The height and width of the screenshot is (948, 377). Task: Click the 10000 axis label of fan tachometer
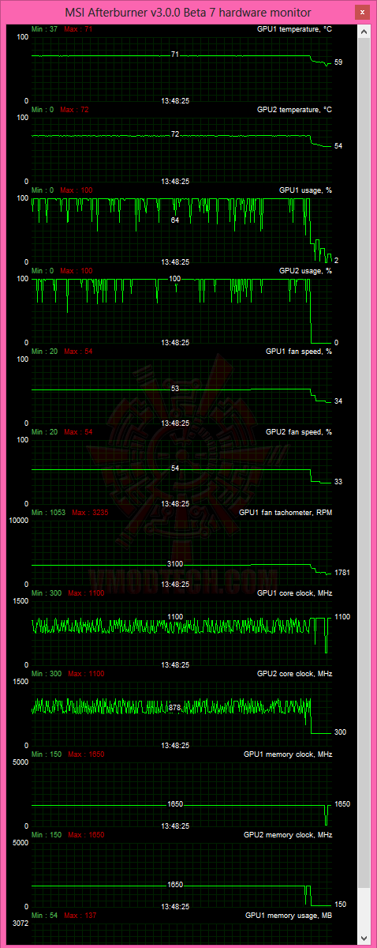[18, 520]
